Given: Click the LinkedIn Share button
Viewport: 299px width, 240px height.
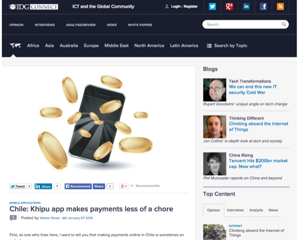Looking at the screenshot, I should [43, 186].
